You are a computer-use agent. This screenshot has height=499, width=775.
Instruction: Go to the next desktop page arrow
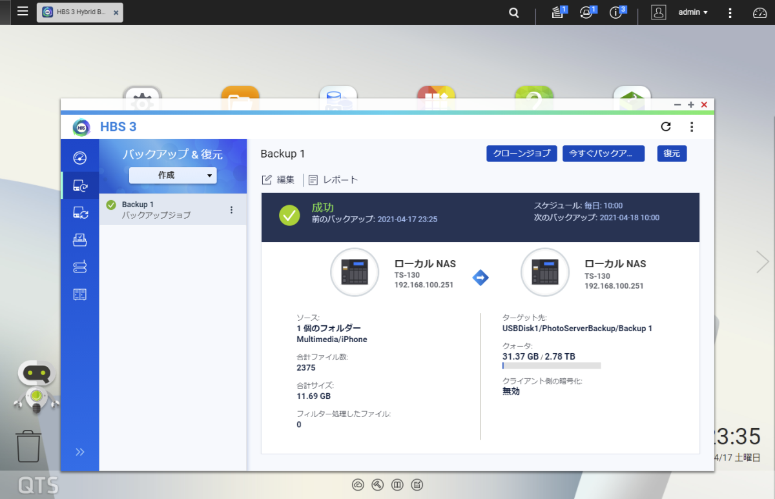(763, 261)
